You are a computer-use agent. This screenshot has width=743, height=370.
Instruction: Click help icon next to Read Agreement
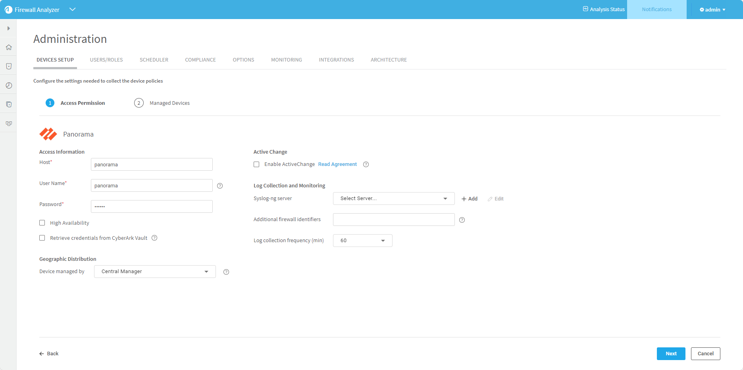point(366,164)
